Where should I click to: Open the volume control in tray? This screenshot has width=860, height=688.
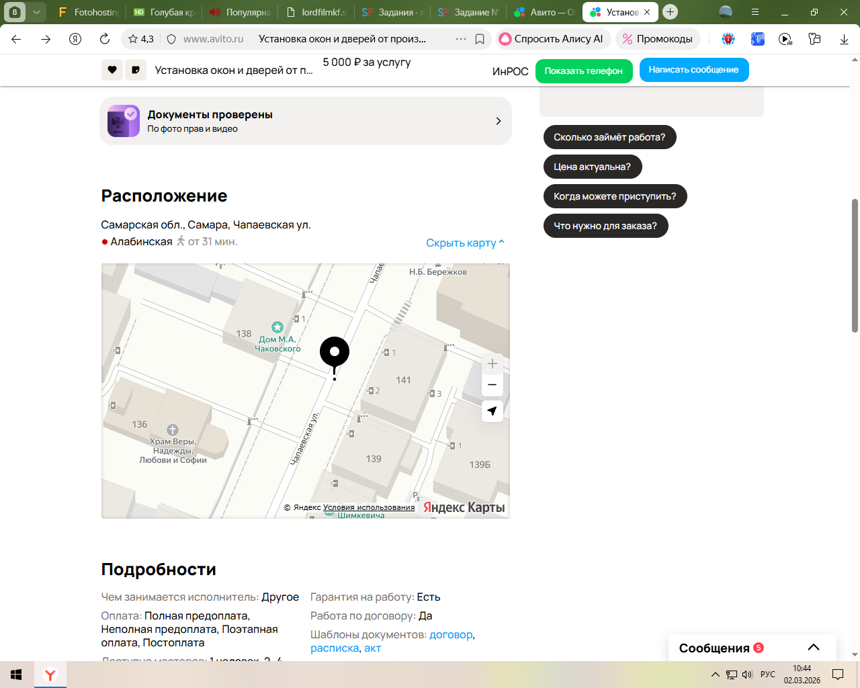(x=748, y=675)
